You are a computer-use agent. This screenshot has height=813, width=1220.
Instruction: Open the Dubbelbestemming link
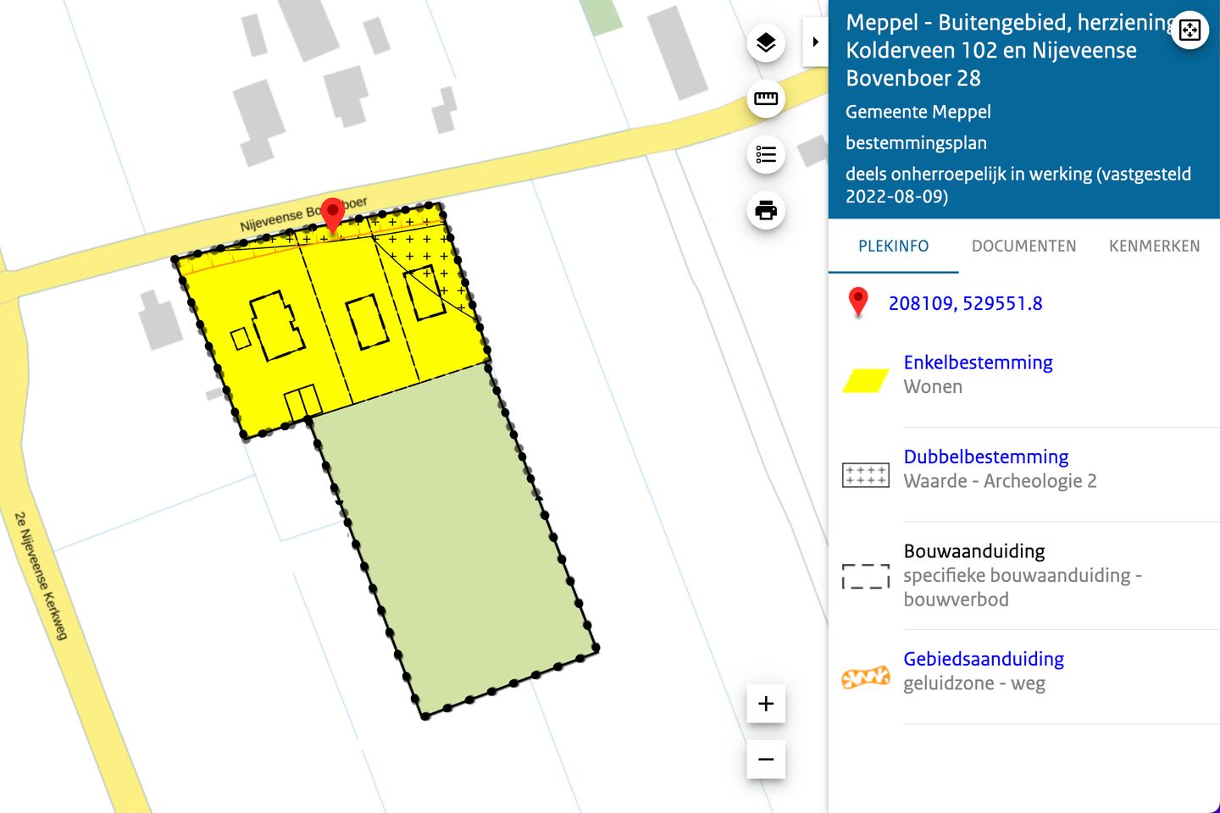985,457
